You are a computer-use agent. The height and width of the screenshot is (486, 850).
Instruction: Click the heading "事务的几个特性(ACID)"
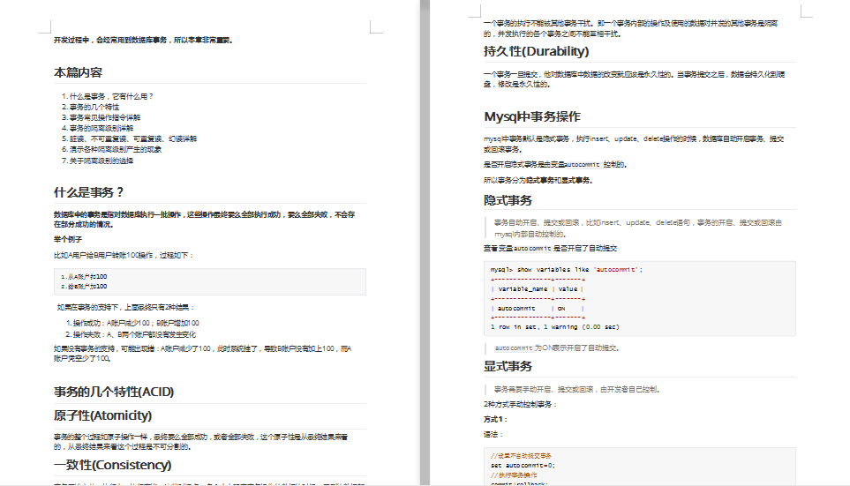[x=114, y=392]
